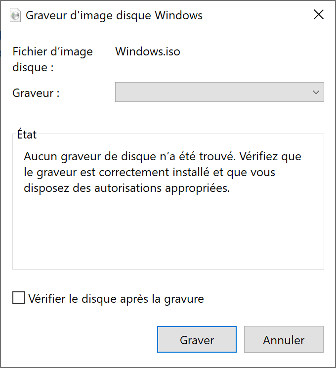Click the "le graveur est correctement installé" line
Screen dimensions: 336x368
[x=149, y=173]
